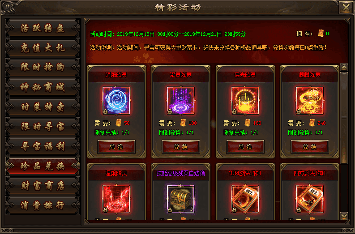Open the 财富商店 tab
355x234 pixels.
point(43,186)
